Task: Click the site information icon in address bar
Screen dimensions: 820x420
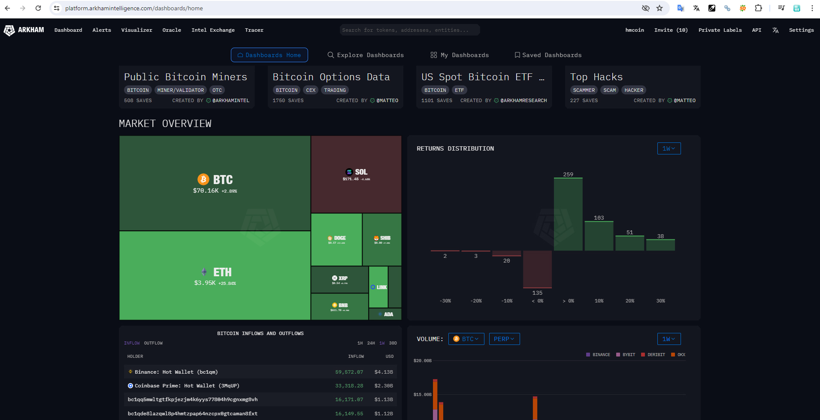Action: [x=57, y=8]
